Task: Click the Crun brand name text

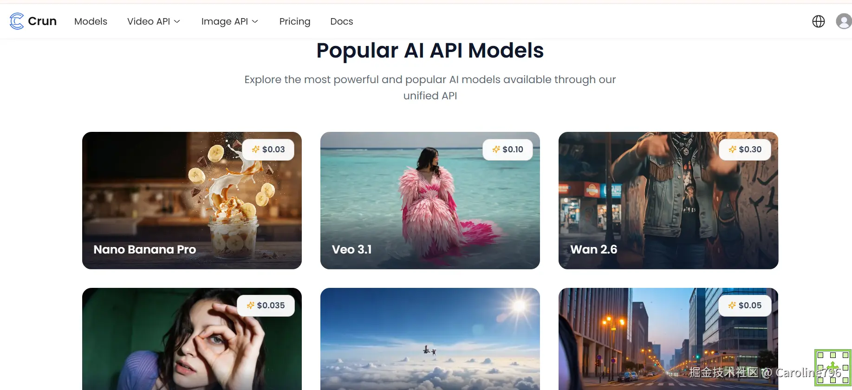Action: [42, 21]
